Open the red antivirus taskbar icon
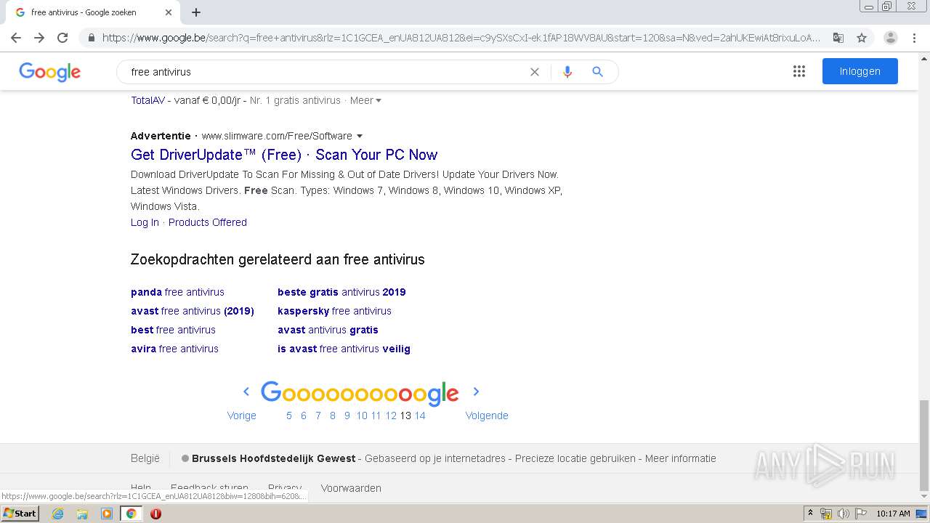 [155, 514]
